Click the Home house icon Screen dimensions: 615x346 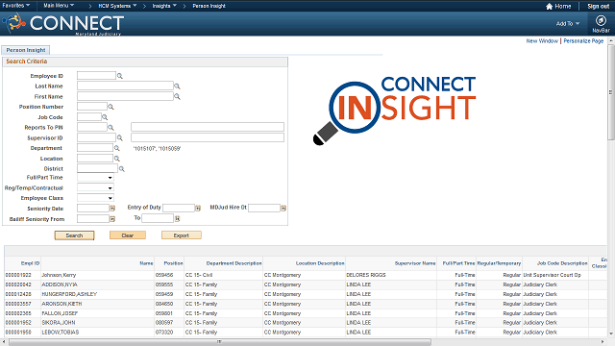[x=549, y=7]
